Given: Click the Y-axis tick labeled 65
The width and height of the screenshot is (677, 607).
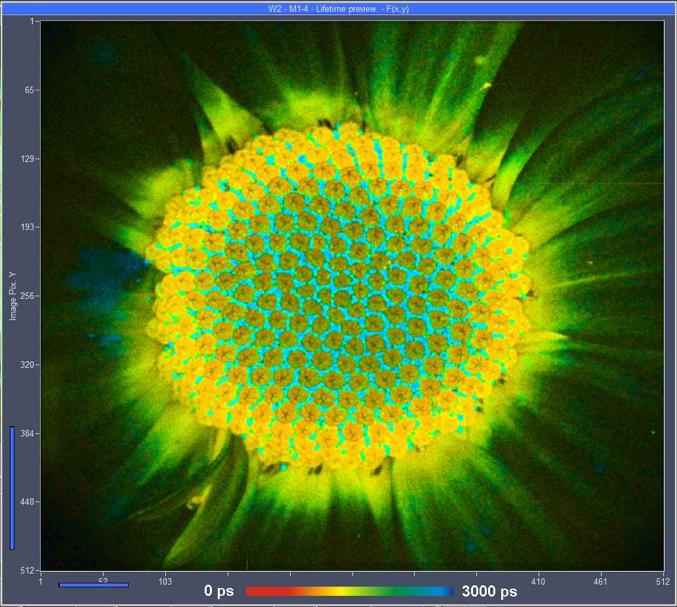Looking at the screenshot, I should click(x=28, y=90).
